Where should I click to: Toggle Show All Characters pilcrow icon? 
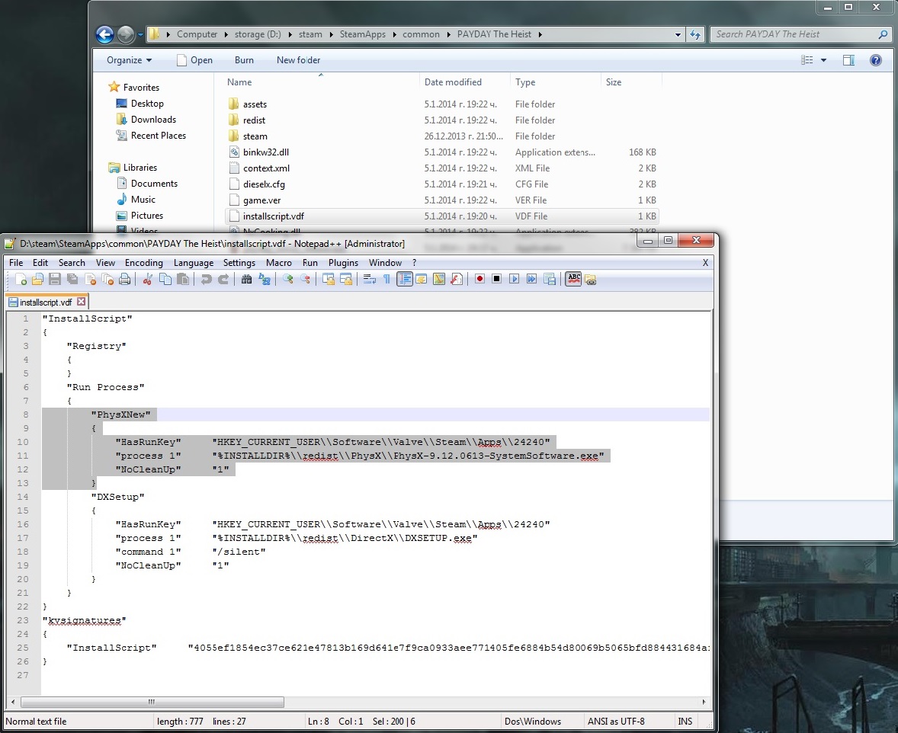(x=386, y=279)
